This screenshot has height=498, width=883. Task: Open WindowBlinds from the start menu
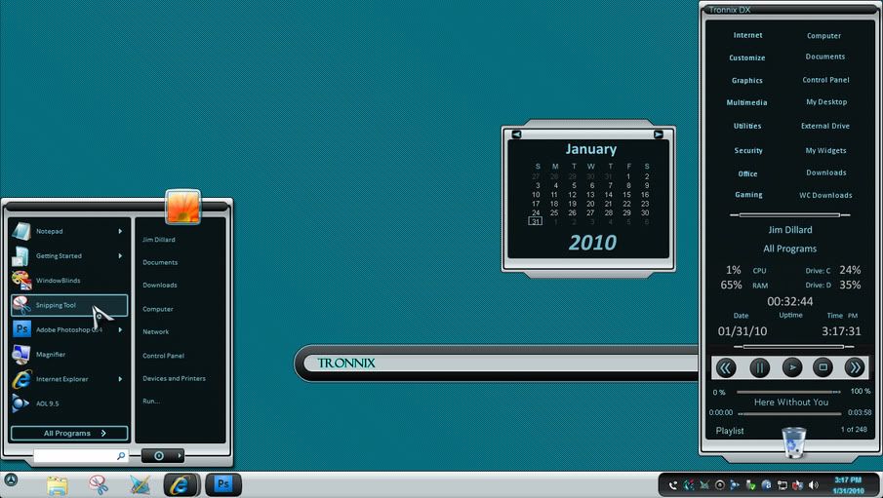[68, 281]
